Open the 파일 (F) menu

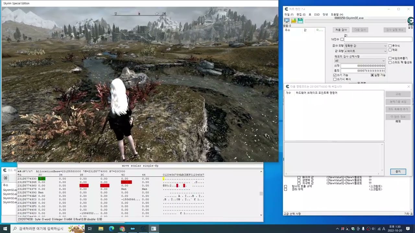[289, 15]
